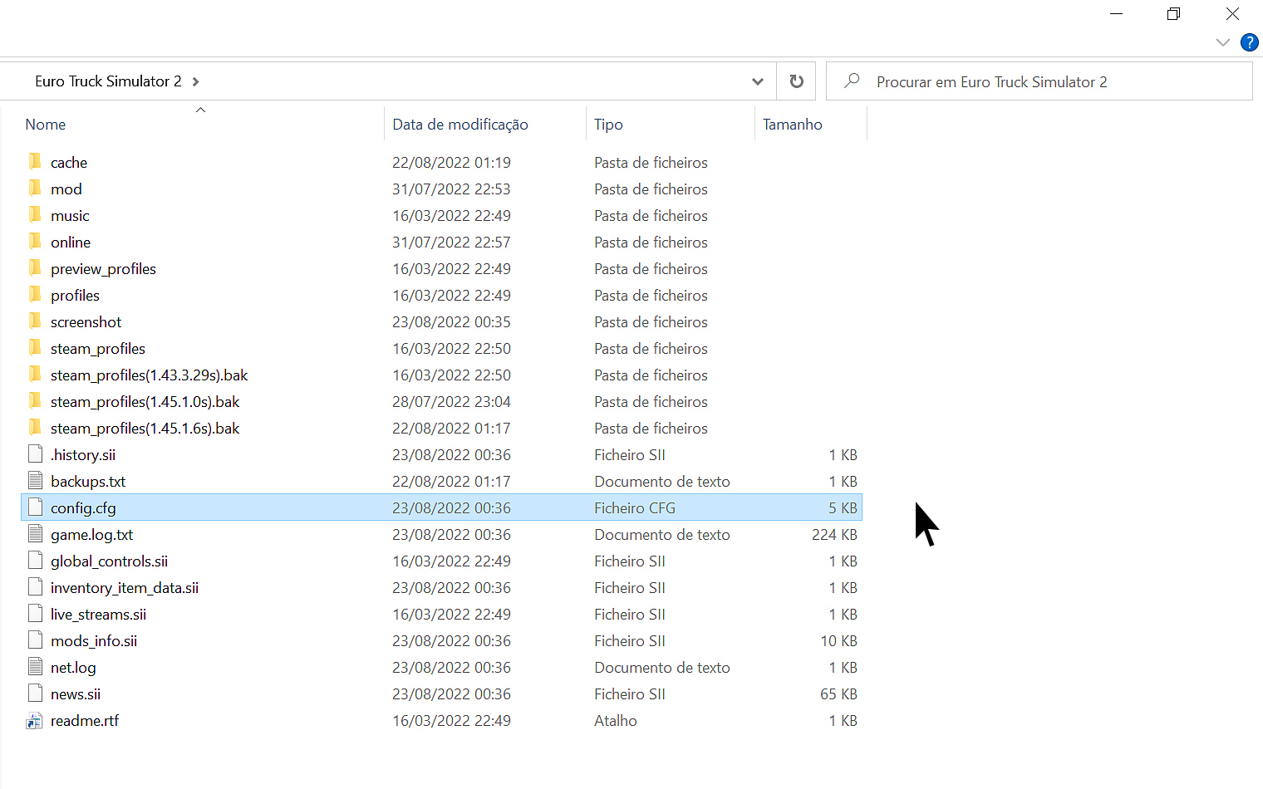Click the global_controls.sii file icon
Image resolution: width=1263 pixels, height=789 pixels.
tap(35, 561)
